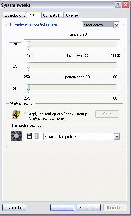Click the Custom fan profile combo box
The image size is (131, 216).
click(81, 137)
